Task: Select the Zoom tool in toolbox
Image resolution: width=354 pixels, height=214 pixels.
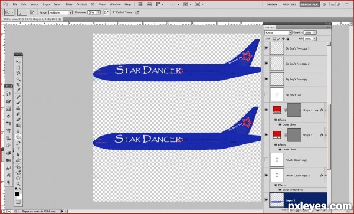Action: [x=18, y=184]
